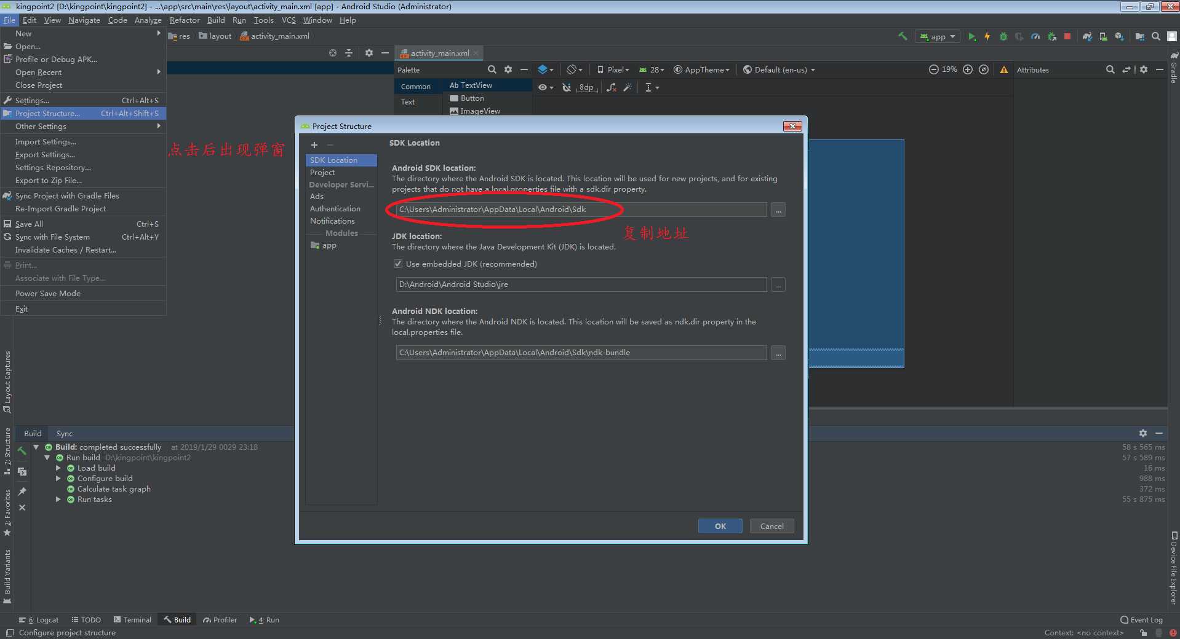Screen dimensions: 1180x639
Task: Clear all constraints icon
Action: point(611,87)
